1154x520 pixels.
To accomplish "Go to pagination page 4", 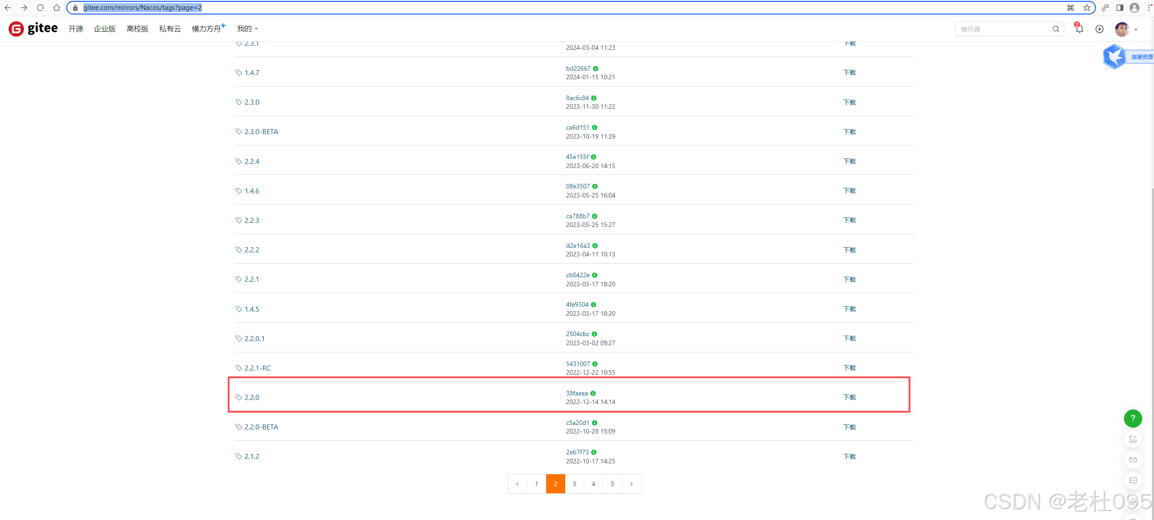I will pos(593,484).
